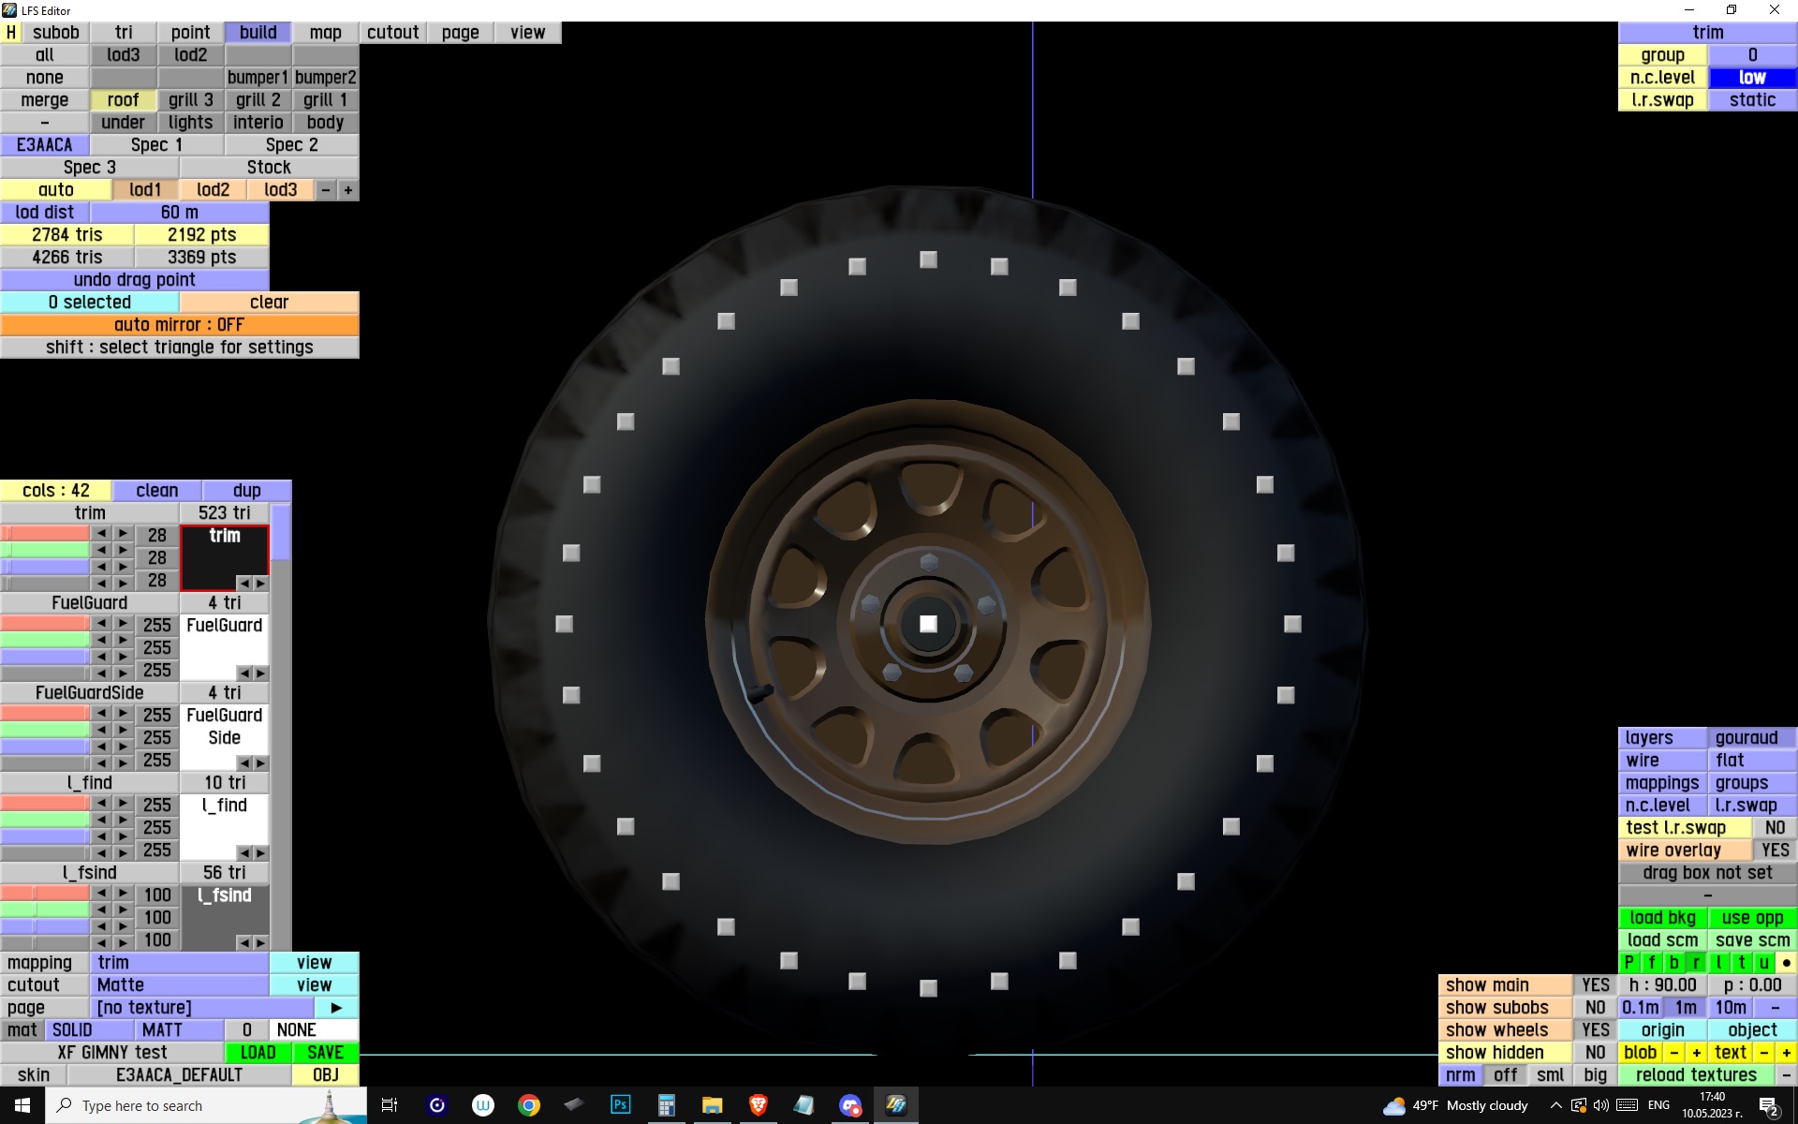Open the skin selector E3AACA_DEFAULT
1798x1124 pixels.
[179, 1075]
